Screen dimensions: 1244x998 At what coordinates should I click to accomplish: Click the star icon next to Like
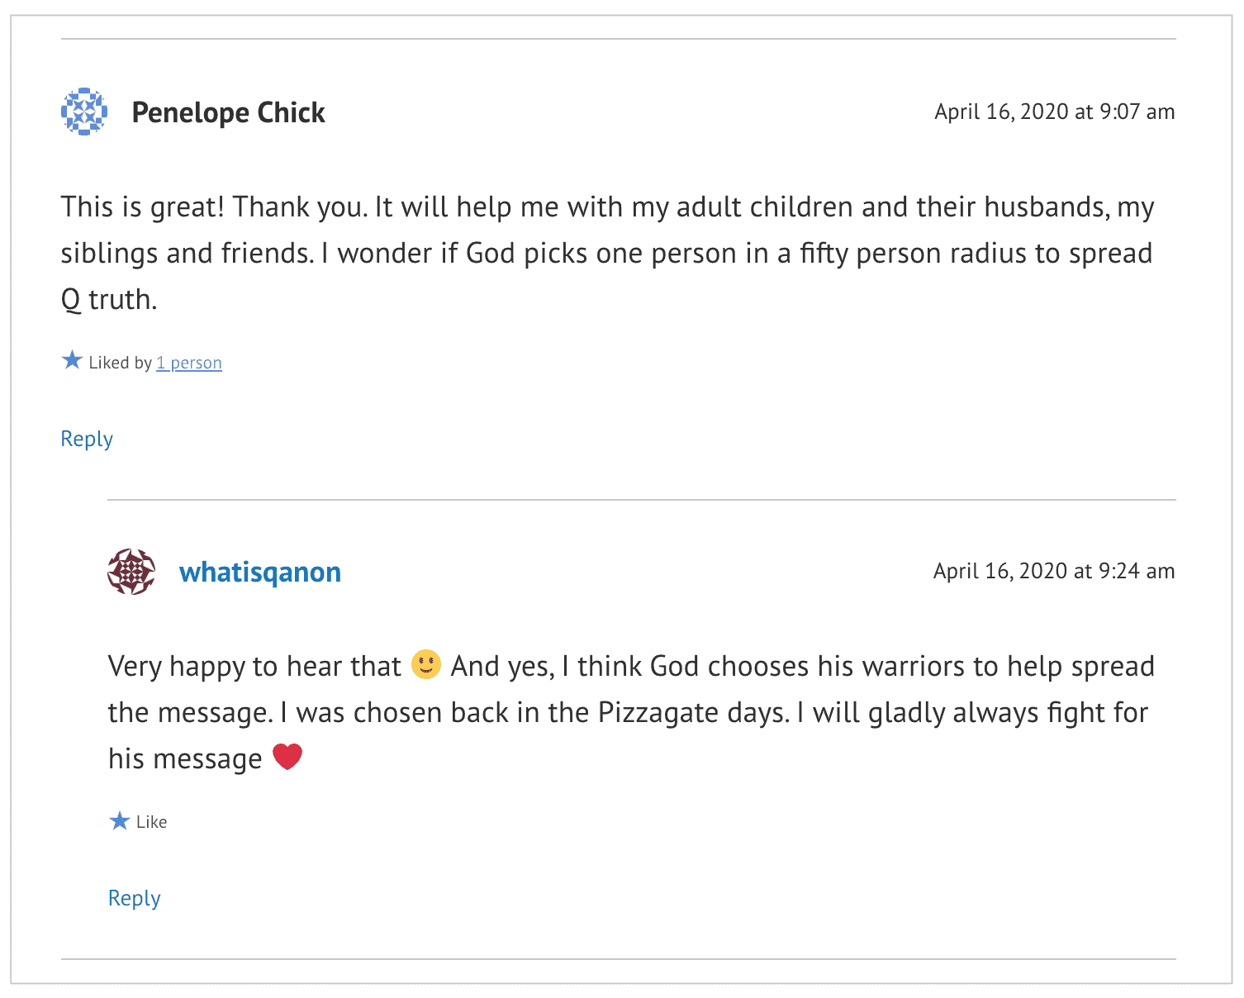[119, 820]
